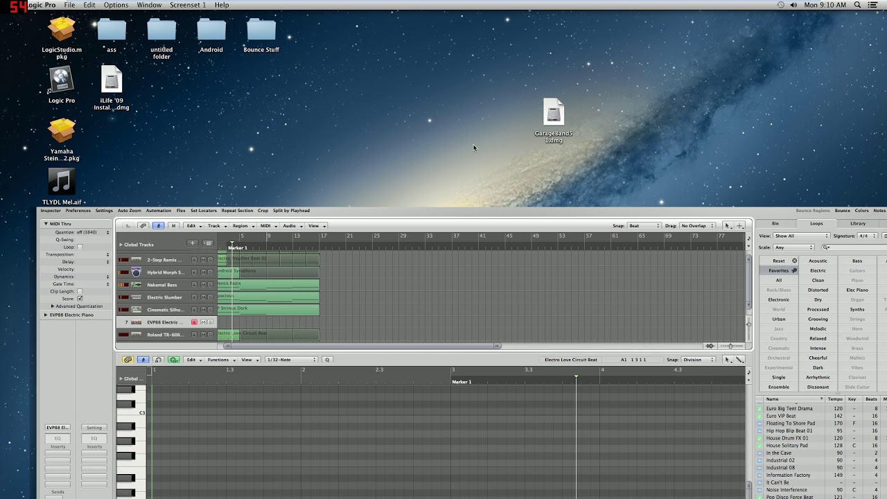Open the Snap Beat dropdown in Arrange

tap(644, 226)
